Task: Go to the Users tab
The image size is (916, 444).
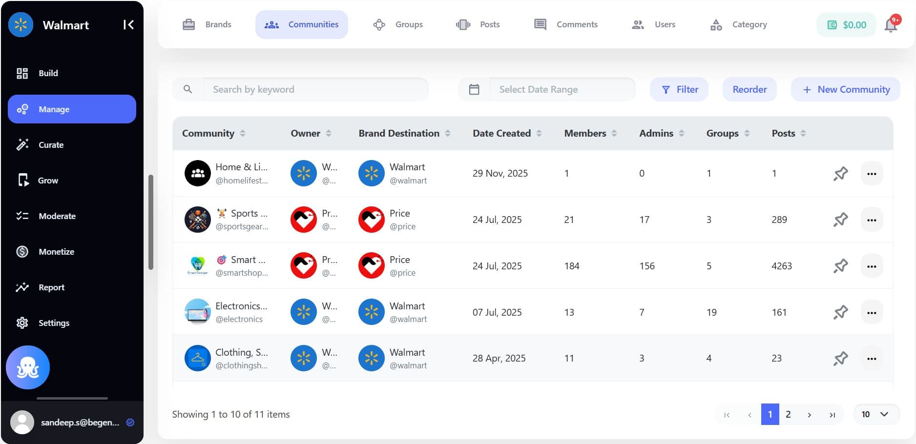Action: tap(653, 24)
